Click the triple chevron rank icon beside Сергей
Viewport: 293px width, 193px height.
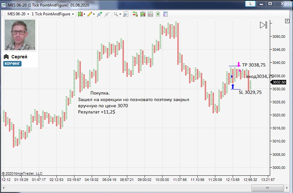[x=6, y=57]
